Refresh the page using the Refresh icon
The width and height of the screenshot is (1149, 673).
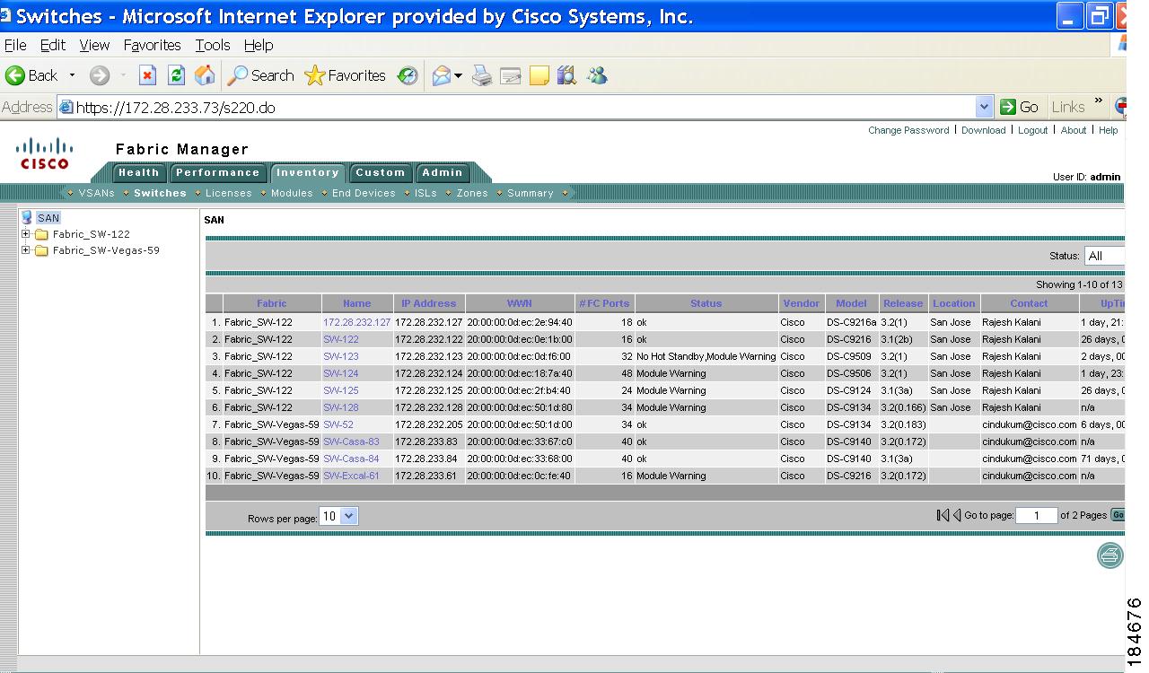[x=177, y=76]
